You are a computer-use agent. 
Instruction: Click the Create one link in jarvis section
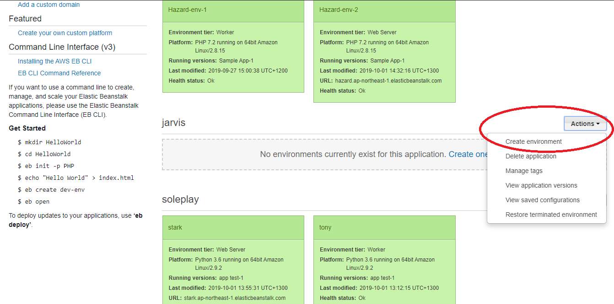click(x=469, y=154)
